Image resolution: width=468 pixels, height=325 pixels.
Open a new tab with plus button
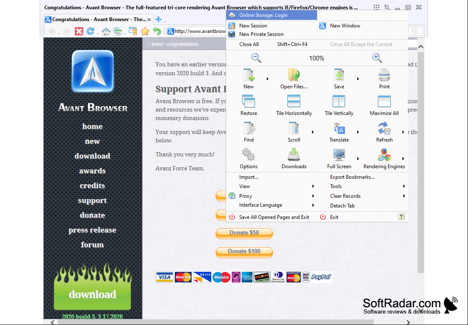pyautogui.click(x=159, y=20)
